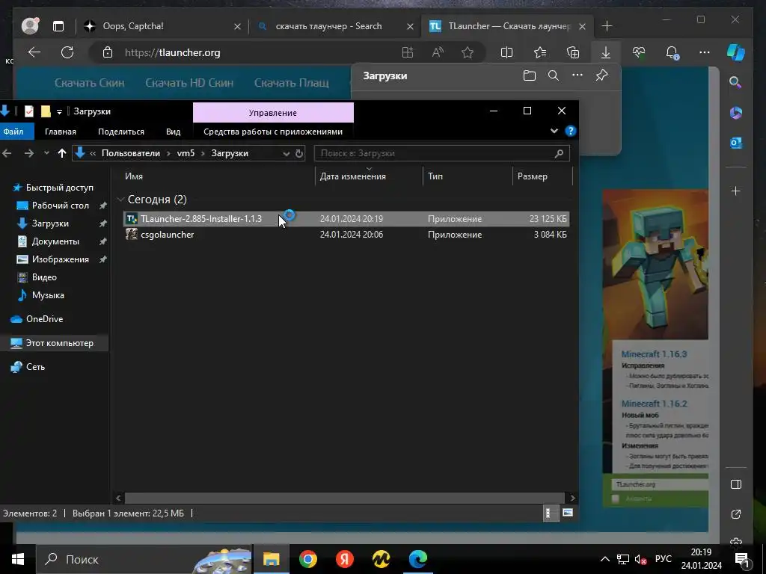Open Windows Start menu button
This screenshot has width=766, height=574.
click(x=18, y=559)
